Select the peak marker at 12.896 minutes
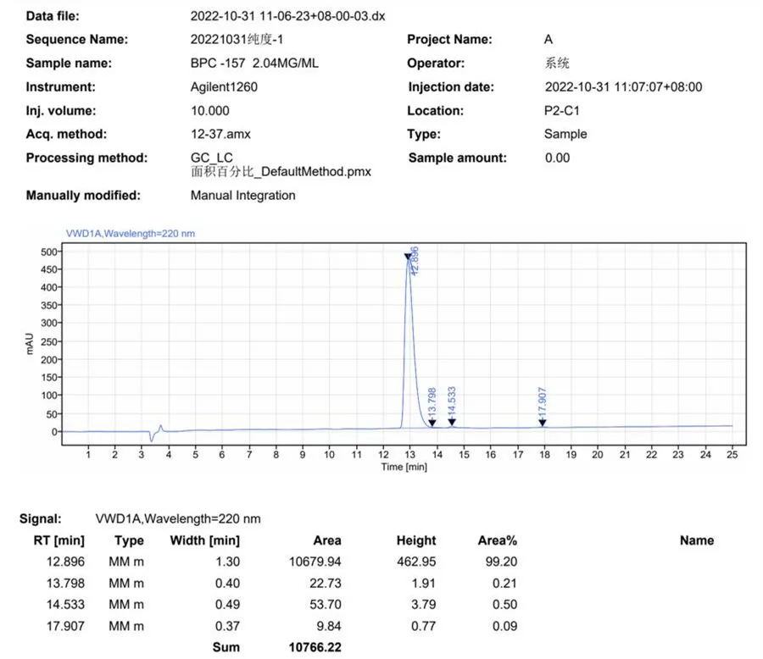Image resolution: width=763 pixels, height=659 pixels. coord(408,254)
